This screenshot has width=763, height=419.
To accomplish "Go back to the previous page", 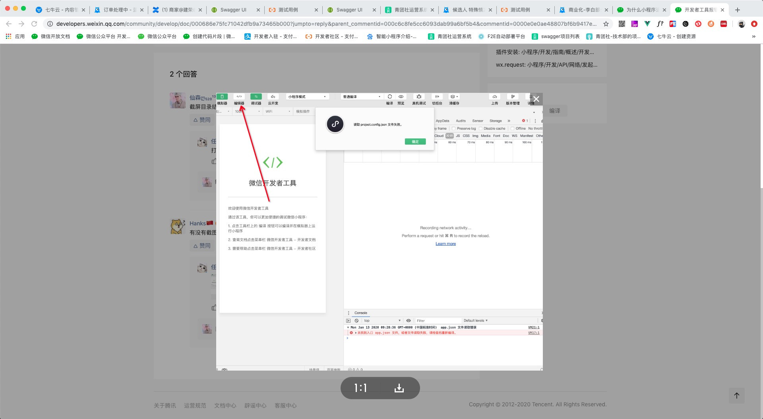I will click(x=9, y=24).
